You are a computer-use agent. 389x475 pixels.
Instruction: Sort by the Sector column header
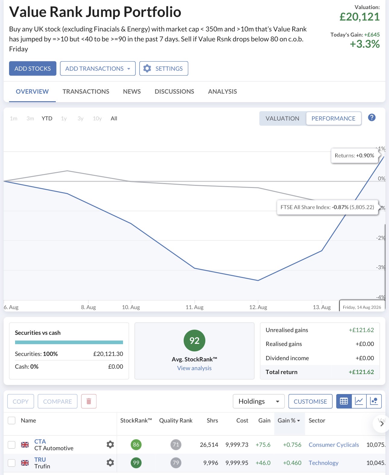click(x=317, y=420)
